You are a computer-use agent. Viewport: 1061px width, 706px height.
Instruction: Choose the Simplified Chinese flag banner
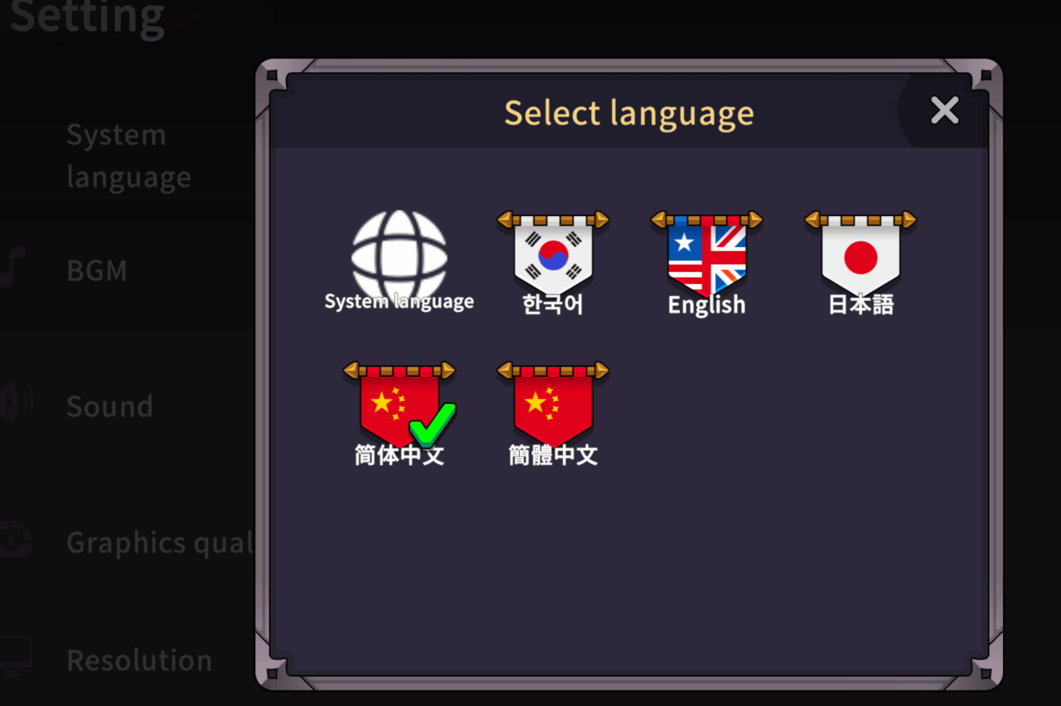(399, 403)
